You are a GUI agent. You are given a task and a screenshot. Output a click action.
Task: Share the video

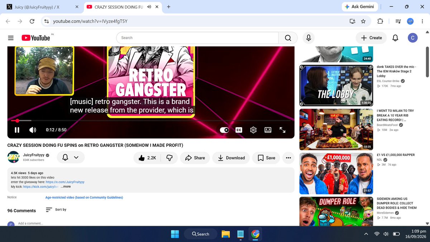click(195, 158)
